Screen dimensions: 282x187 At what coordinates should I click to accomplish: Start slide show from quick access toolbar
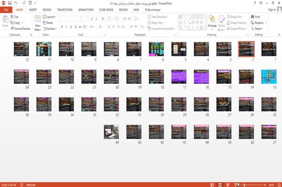click(x=30, y=3)
